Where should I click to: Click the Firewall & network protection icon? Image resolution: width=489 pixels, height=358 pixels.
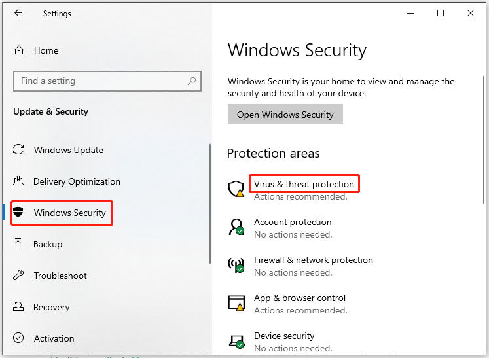click(x=236, y=266)
